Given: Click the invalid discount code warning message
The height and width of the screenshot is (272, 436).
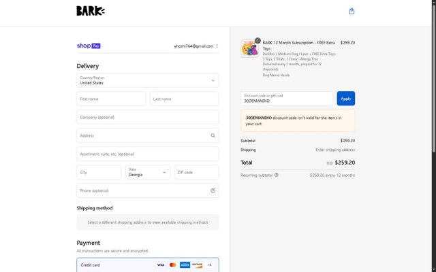Looking at the screenshot, I should [298, 121].
